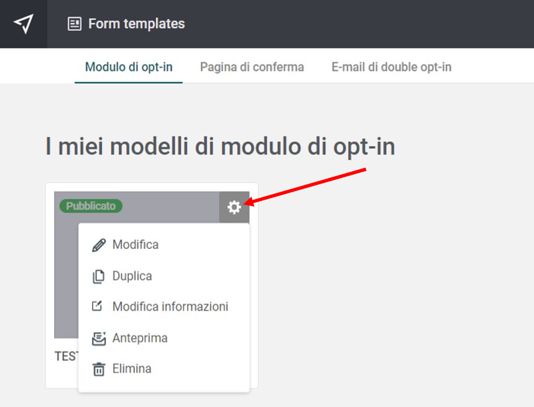The height and width of the screenshot is (407, 534).
Task: Click the Form templates icon in header
Action: [x=75, y=24]
